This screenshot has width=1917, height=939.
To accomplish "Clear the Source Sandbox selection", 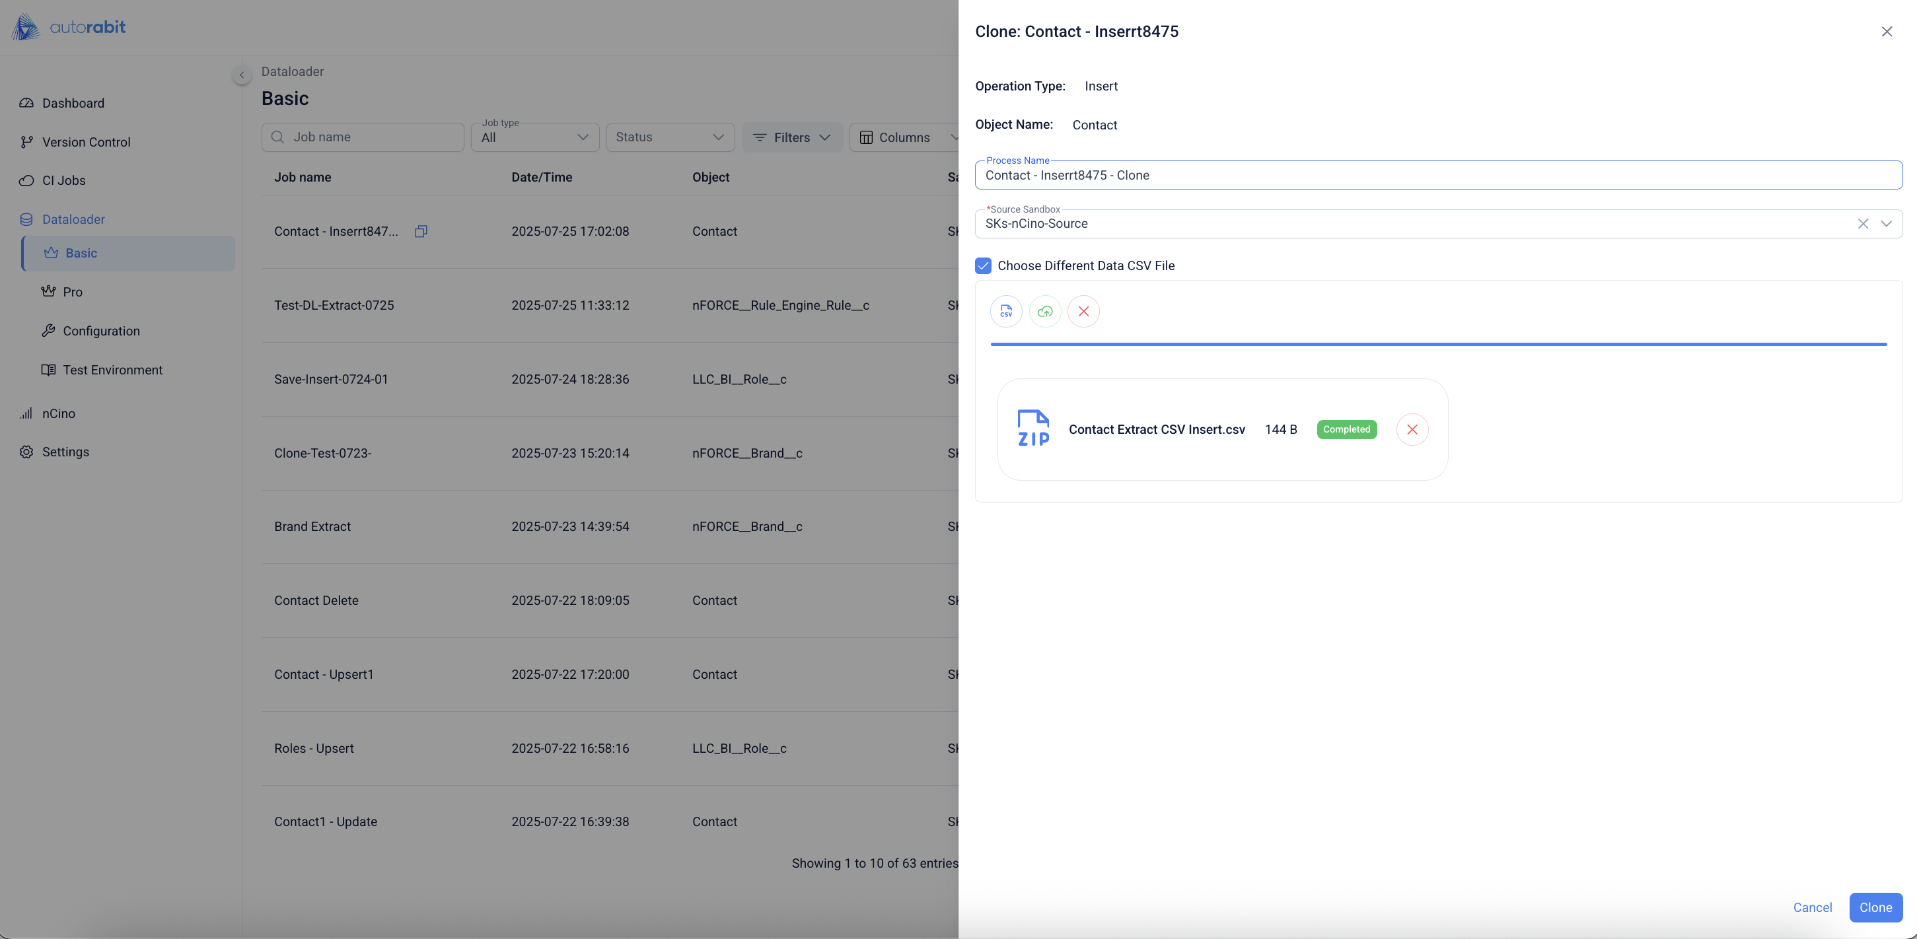I will tap(1863, 224).
